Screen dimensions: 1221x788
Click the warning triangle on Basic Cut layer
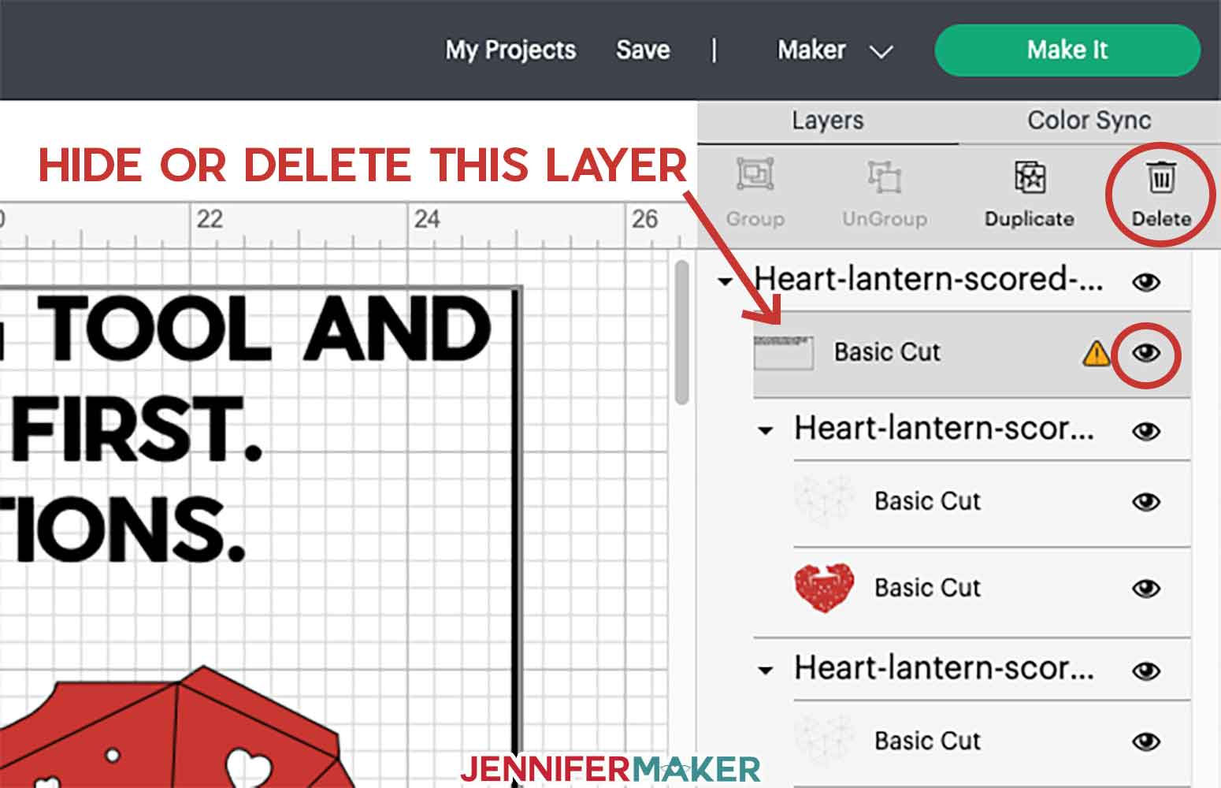[1096, 354]
